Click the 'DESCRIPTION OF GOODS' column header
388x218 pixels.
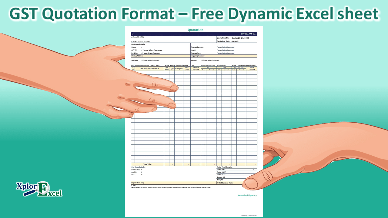(149, 69)
